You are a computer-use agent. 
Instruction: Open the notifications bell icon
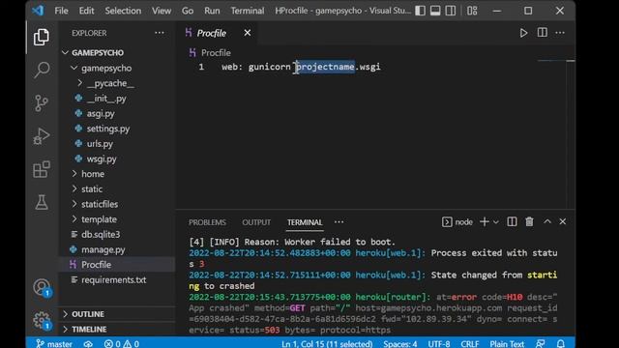click(561, 344)
